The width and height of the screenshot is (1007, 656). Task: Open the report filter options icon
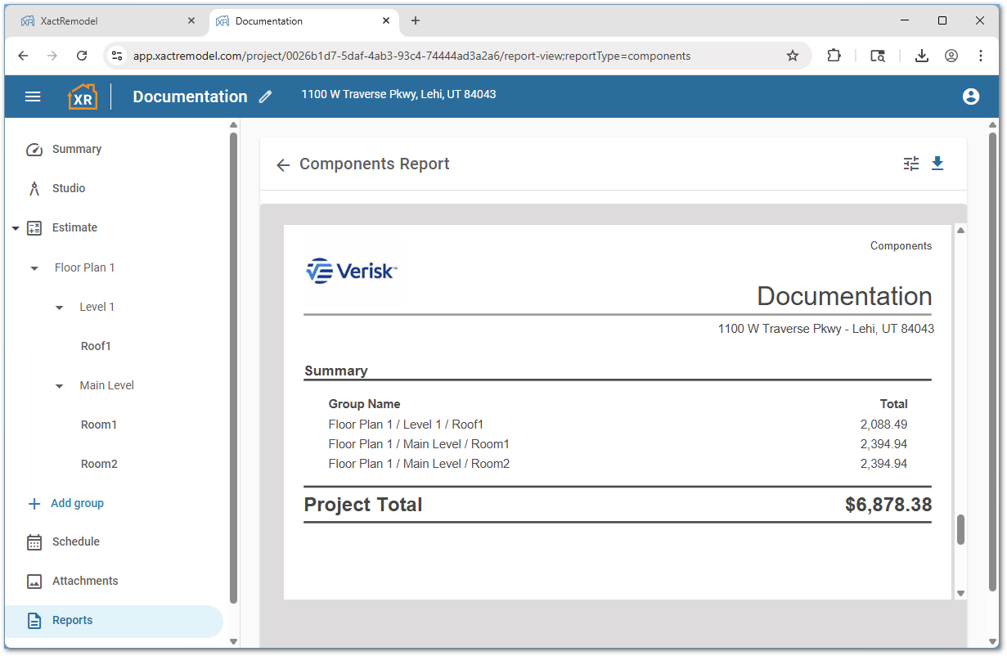(x=910, y=164)
